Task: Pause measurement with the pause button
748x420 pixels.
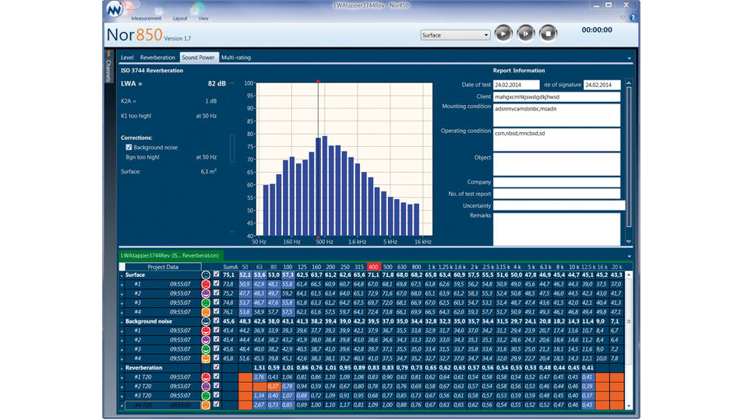Action: (x=526, y=33)
